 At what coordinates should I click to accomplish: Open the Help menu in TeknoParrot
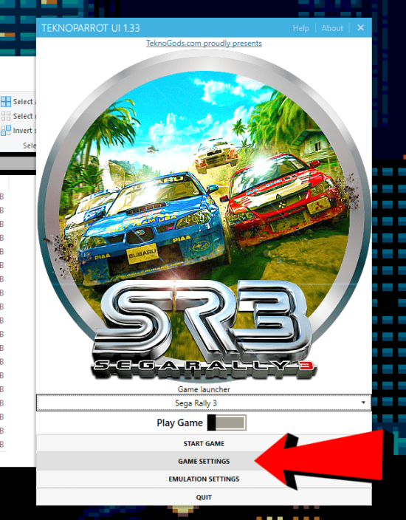tap(301, 28)
